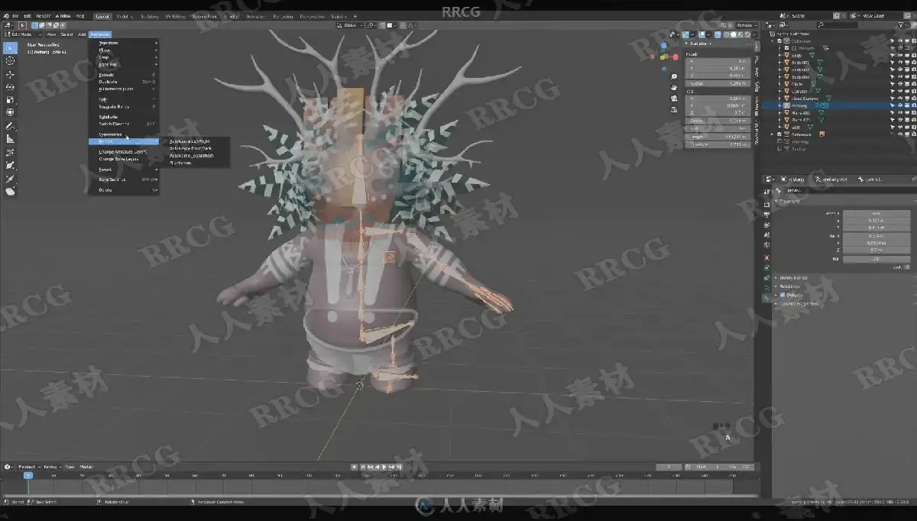Select the Scale tool

coord(10,99)
